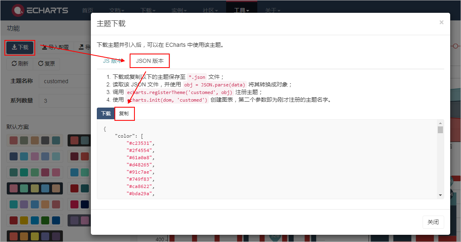This screenshot has height=242, width=461.
Task: Choose the teal-purple-blue-orange-red palette
Action: [35, 204]
